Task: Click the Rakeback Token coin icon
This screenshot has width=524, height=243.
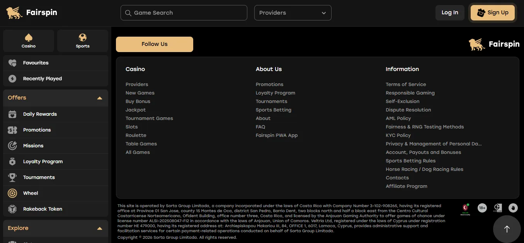Action: click(12, 209)
